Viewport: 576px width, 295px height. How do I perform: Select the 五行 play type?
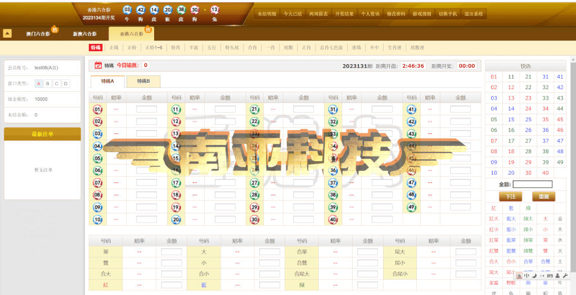(x=211, y=47)
